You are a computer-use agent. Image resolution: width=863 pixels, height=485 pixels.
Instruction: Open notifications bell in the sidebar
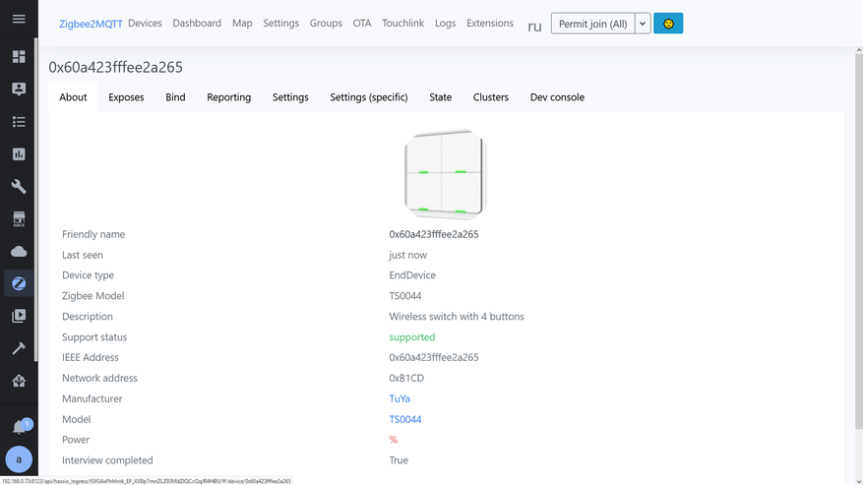[x=20, y=427]
